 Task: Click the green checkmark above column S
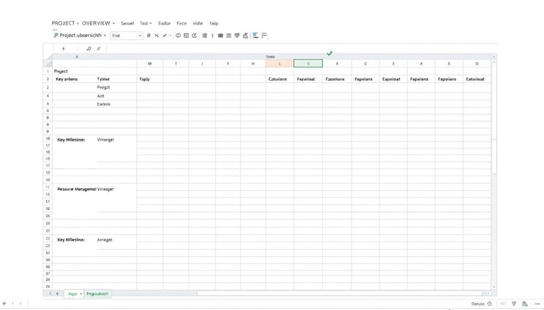pyautogui.click(x=329, y=54)
